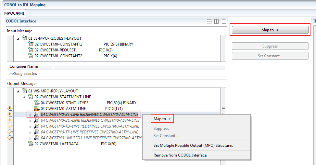
Task: Expand the CWGSTM0-BD-LINE REDEFINES node
Action: (x=31, y=121)
